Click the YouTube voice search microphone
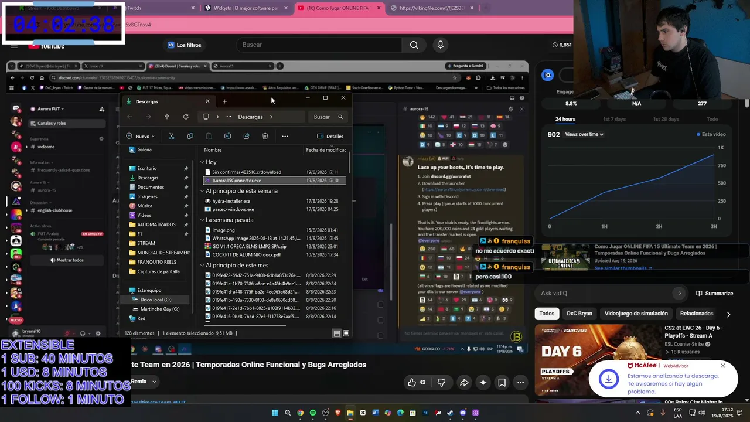 point(441,45)
